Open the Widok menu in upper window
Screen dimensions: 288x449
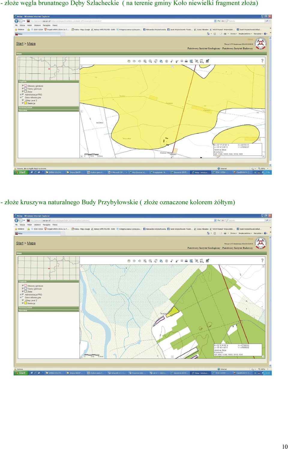30,25
